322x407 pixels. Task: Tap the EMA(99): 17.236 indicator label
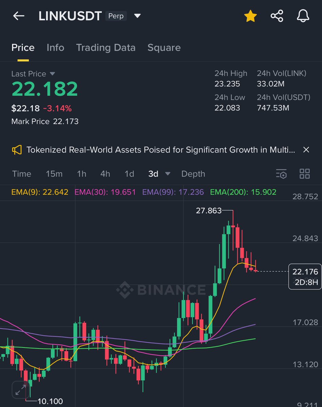173,192
